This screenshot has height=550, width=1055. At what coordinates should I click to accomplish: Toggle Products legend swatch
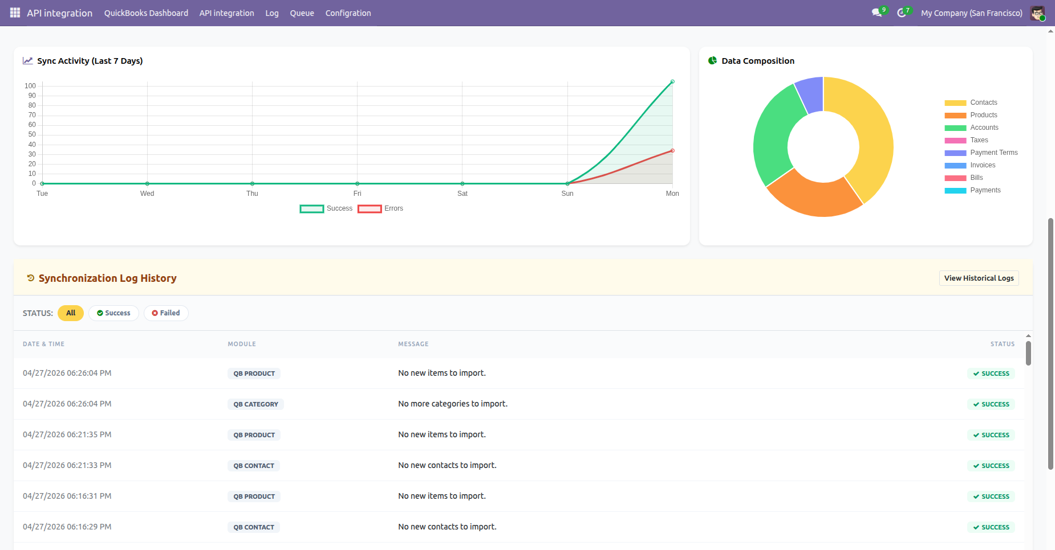[955, 116]
